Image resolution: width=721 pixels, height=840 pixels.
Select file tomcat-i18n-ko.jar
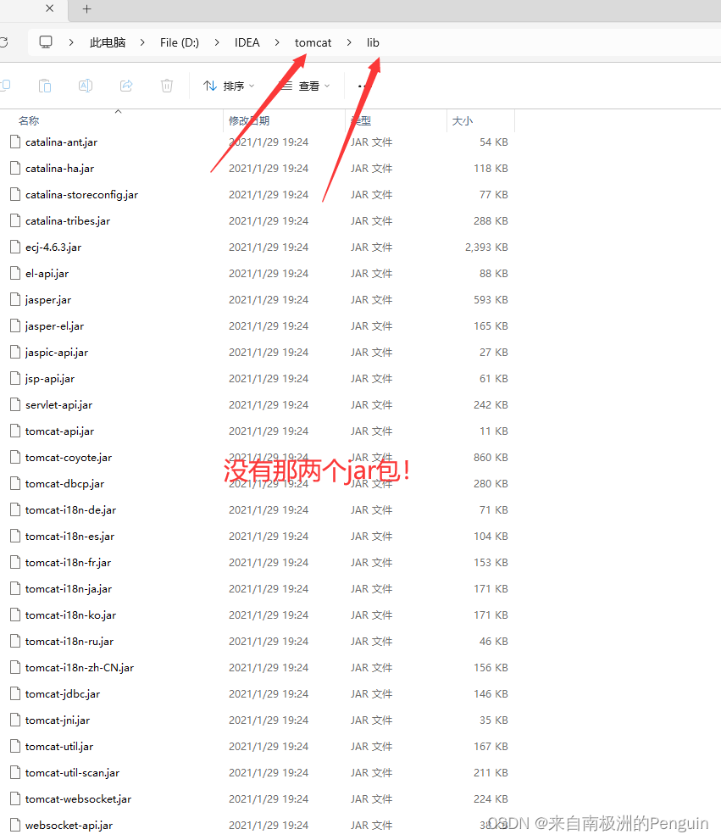pos(70,615)
